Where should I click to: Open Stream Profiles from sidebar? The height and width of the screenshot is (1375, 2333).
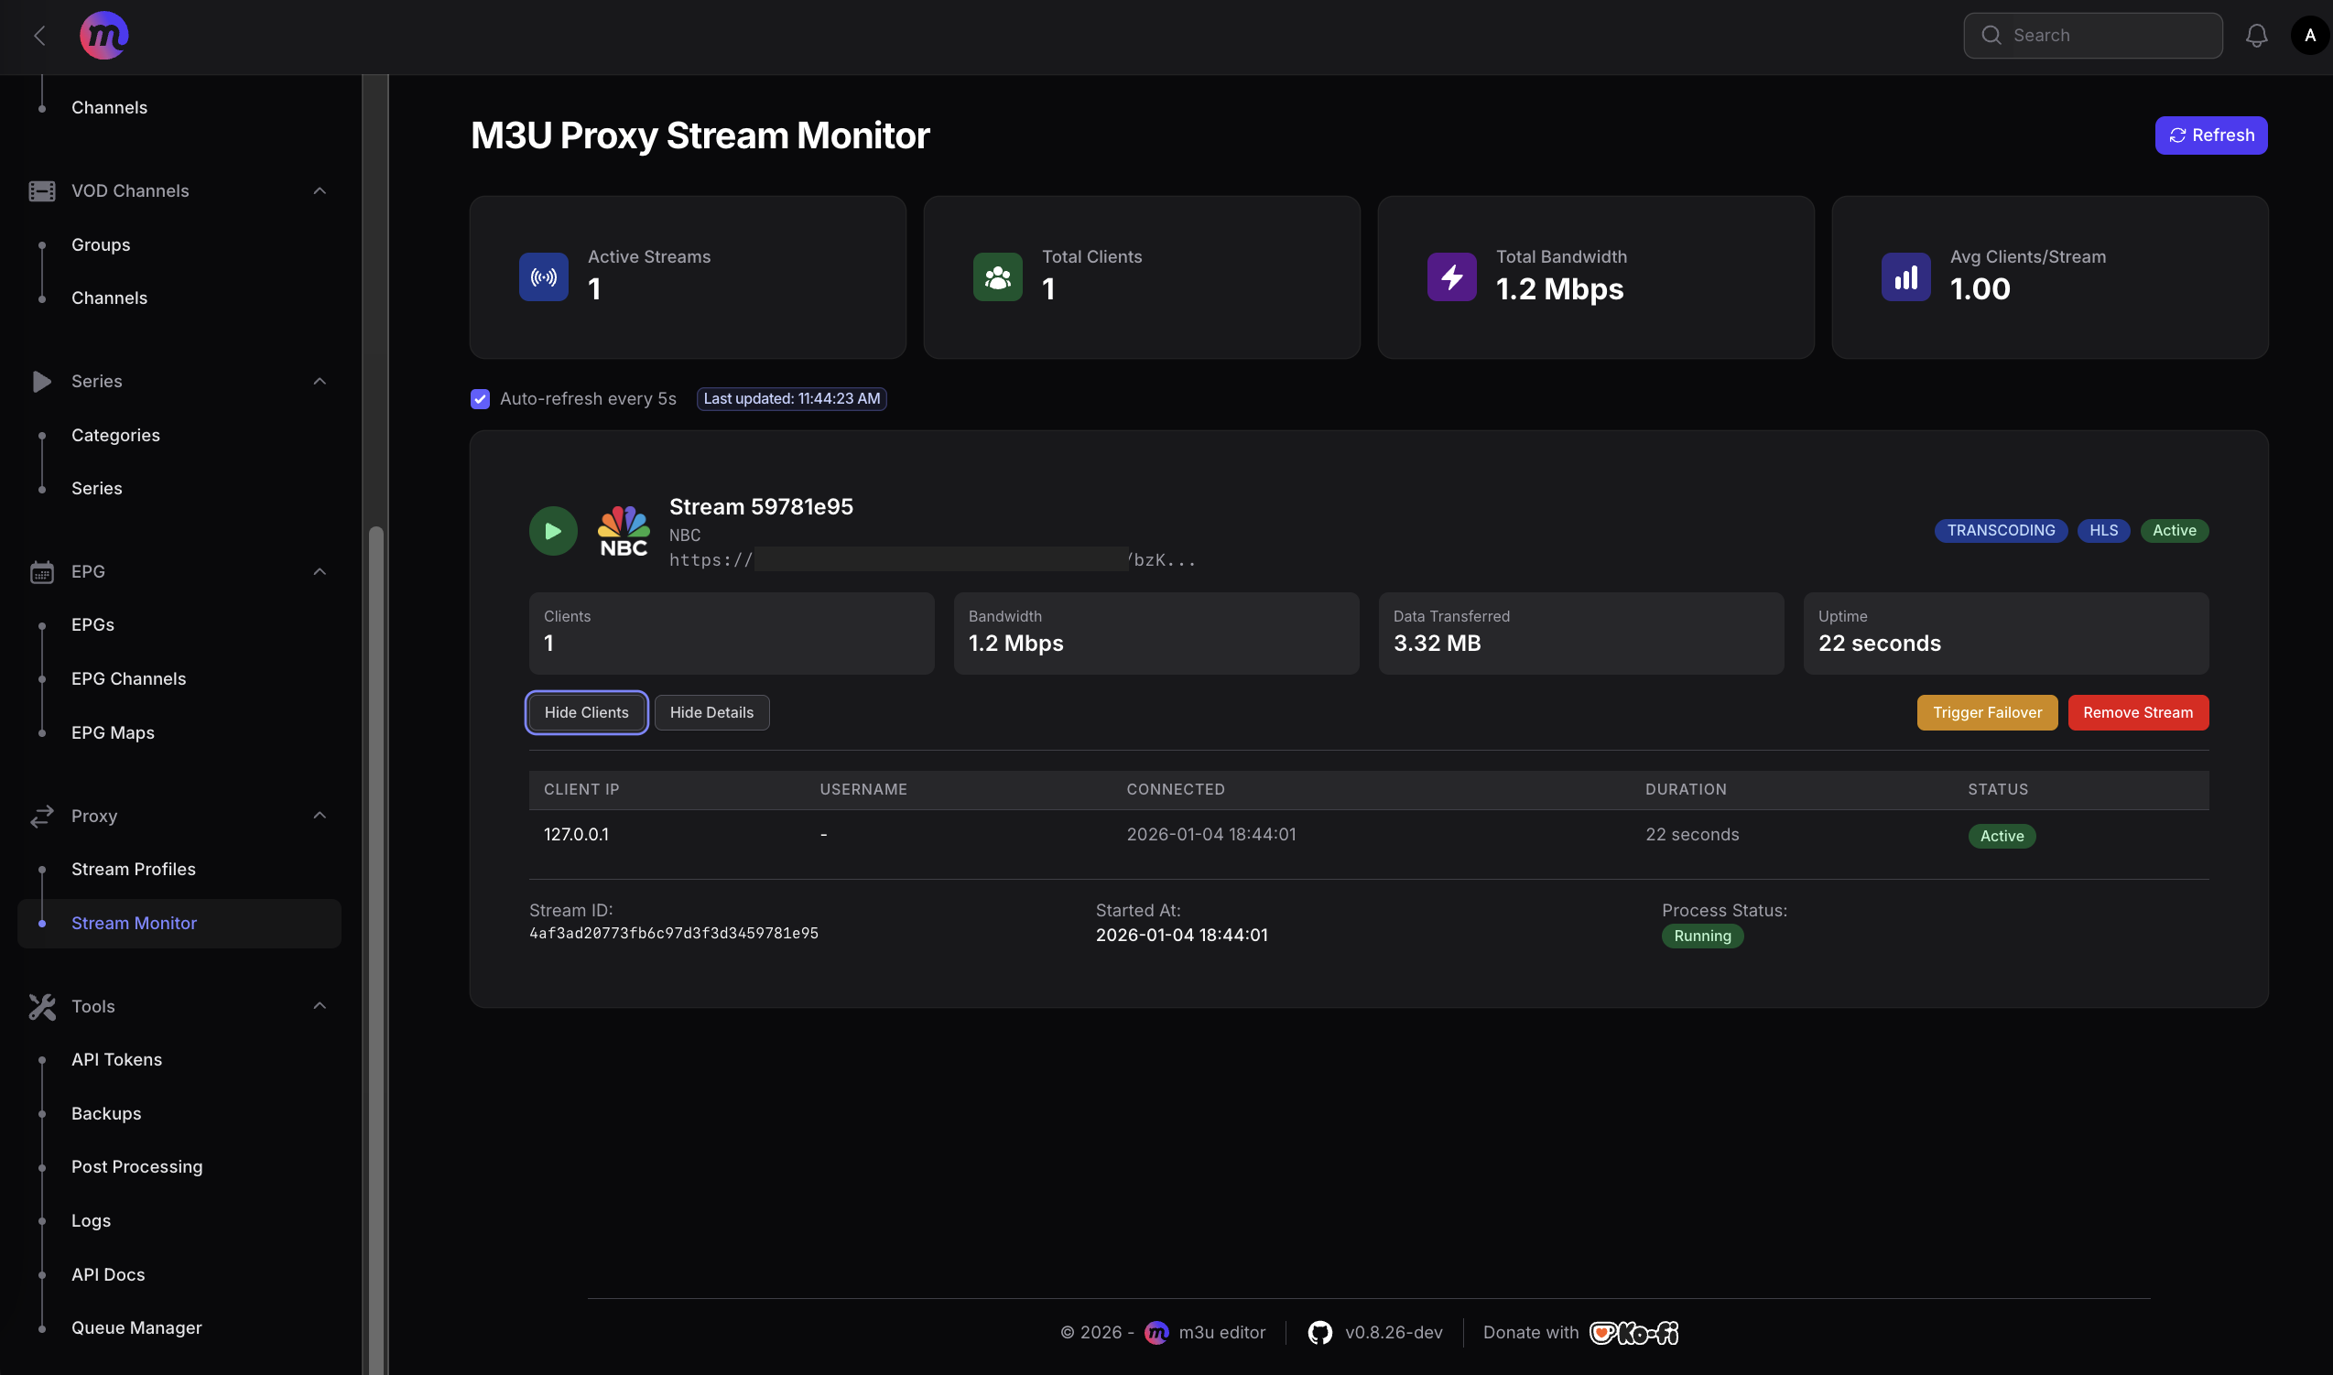tap(134, 868)
